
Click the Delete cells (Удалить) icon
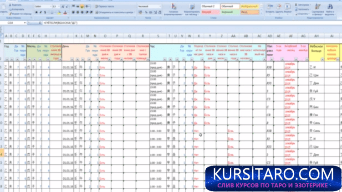(x=280, y=8)
